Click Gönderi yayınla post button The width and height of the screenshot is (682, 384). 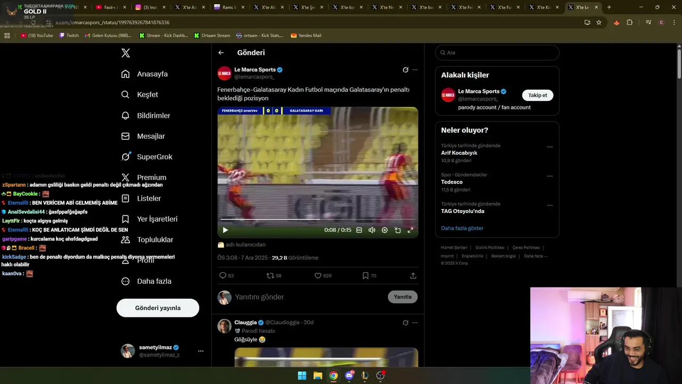click(158, 308)
